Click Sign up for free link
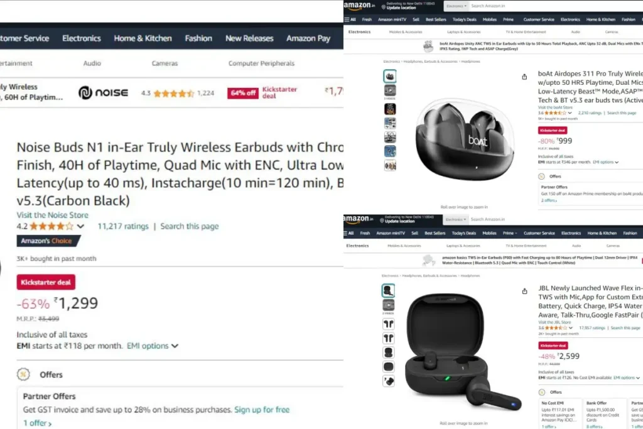643x429 pixels. click(x=262, y=410)
